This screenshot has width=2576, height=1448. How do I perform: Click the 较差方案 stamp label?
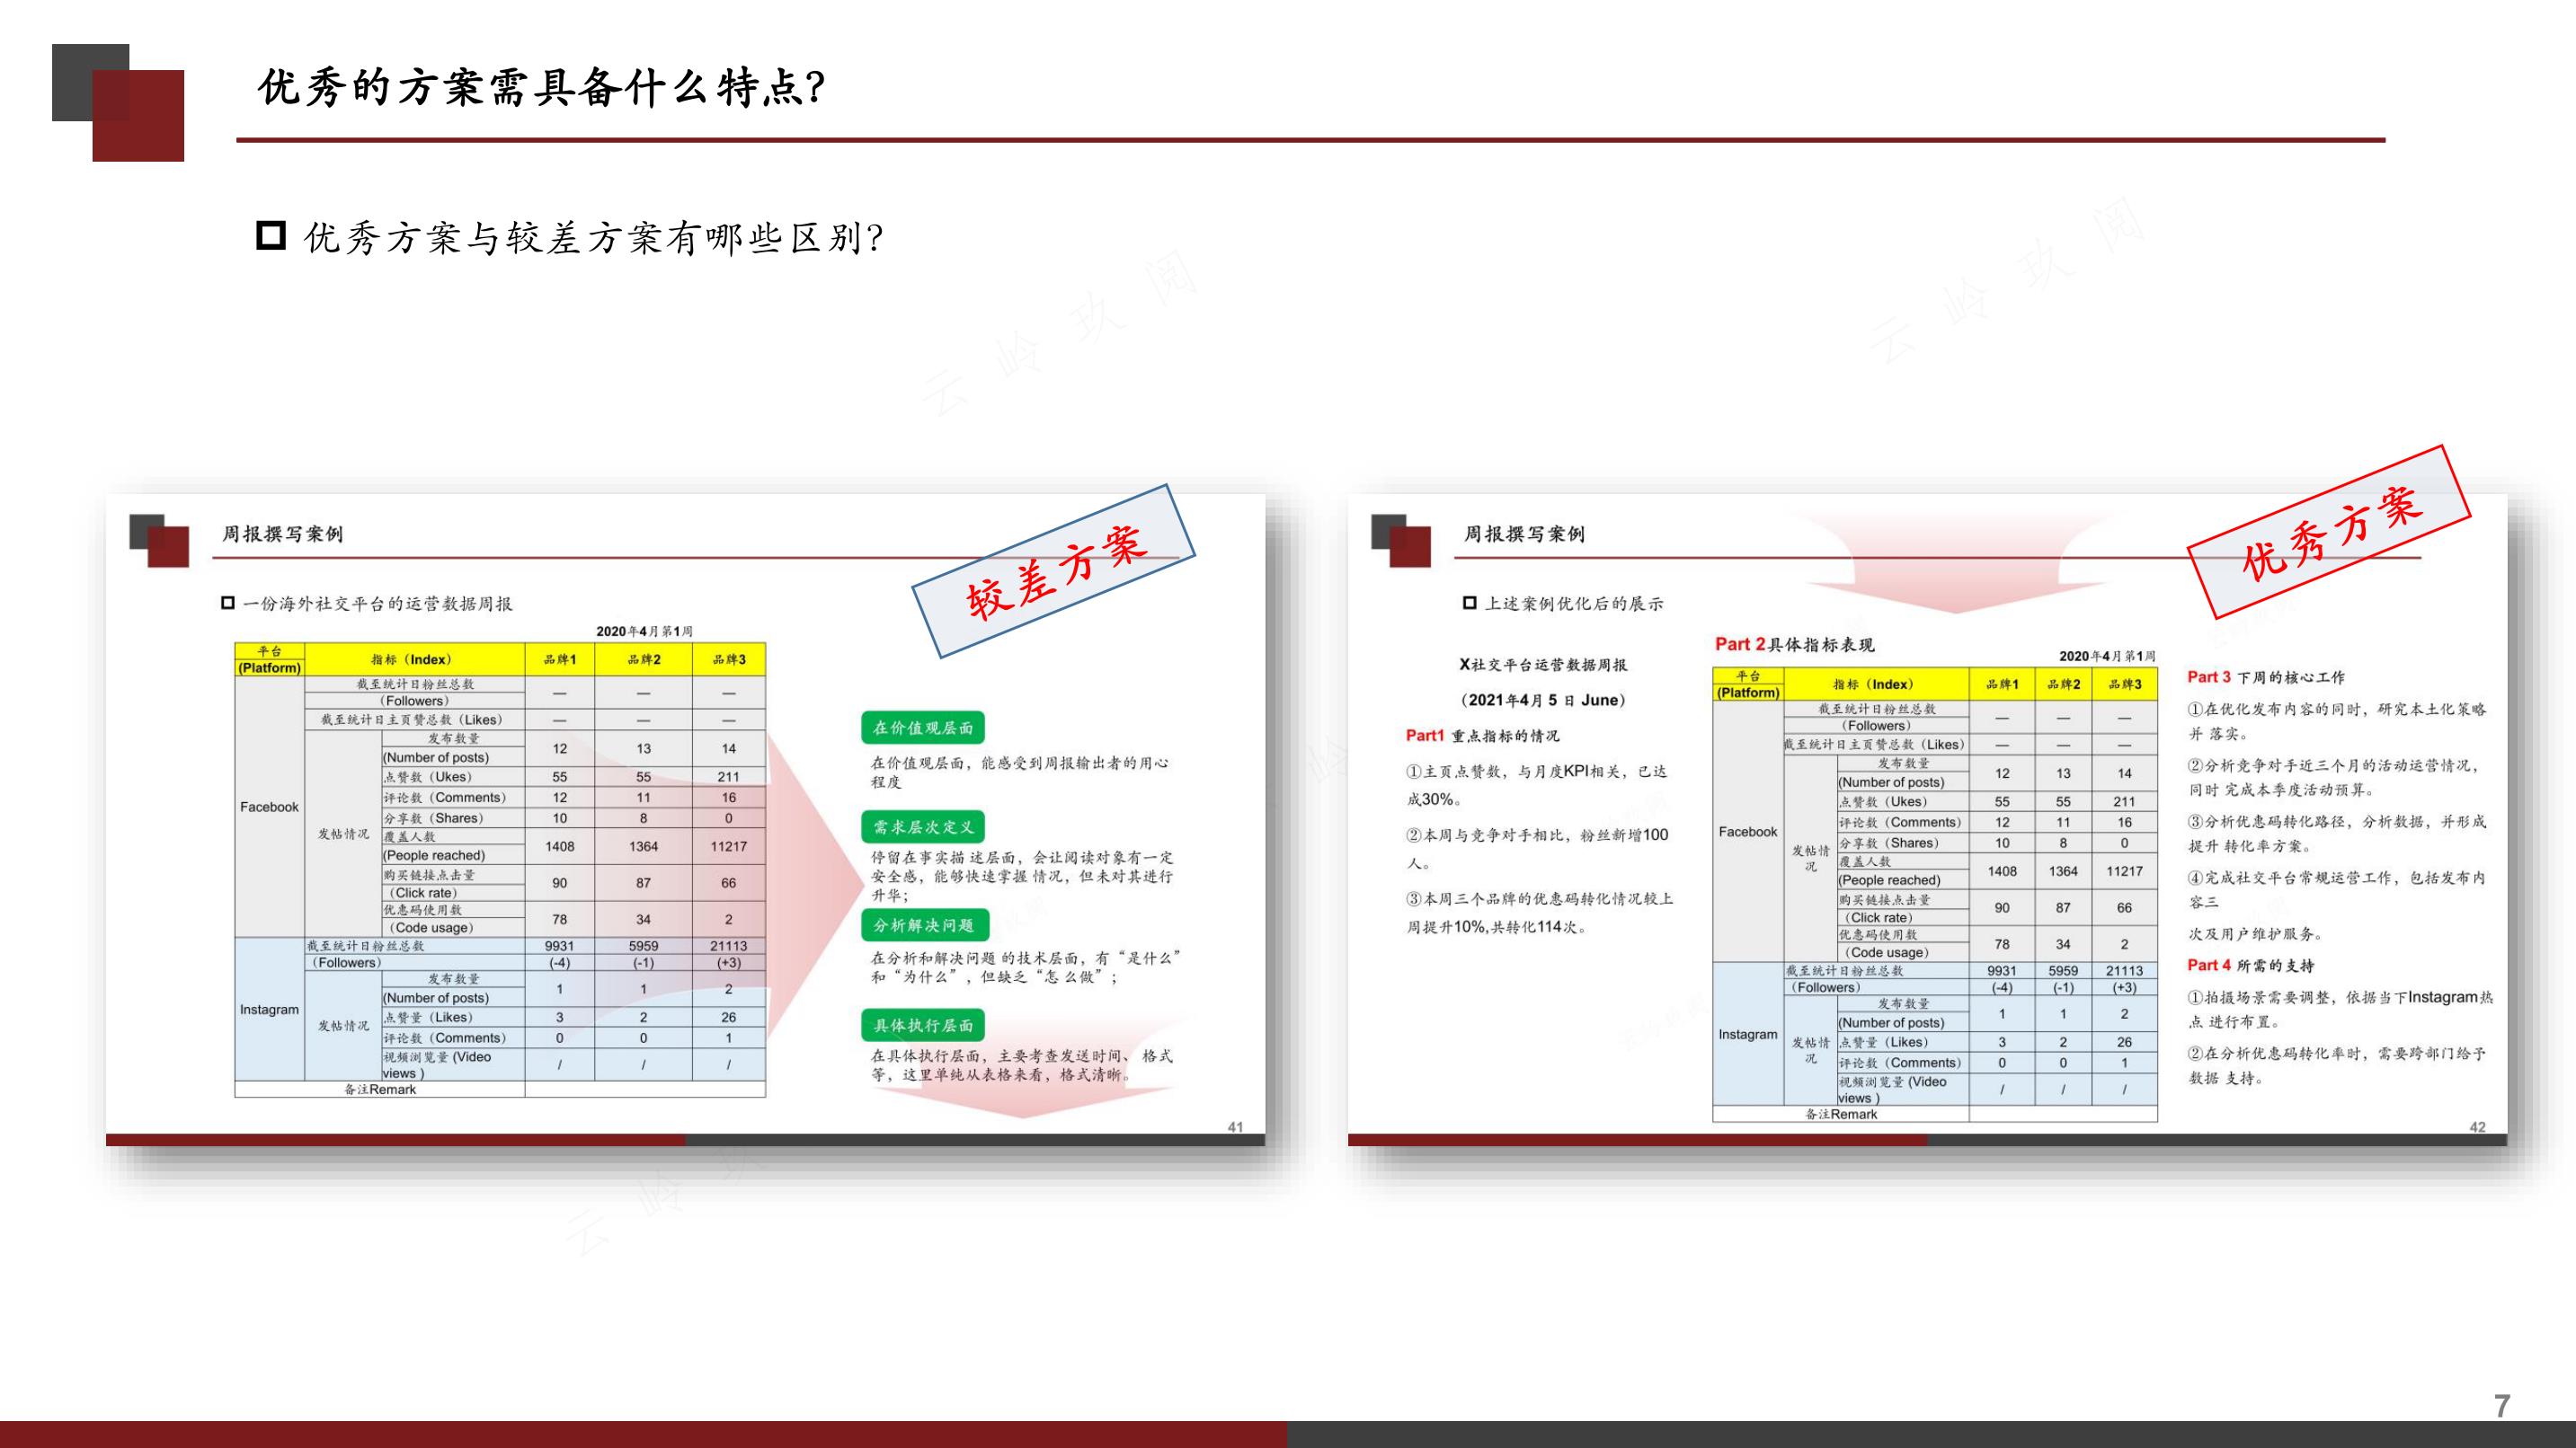[1054, 571]
